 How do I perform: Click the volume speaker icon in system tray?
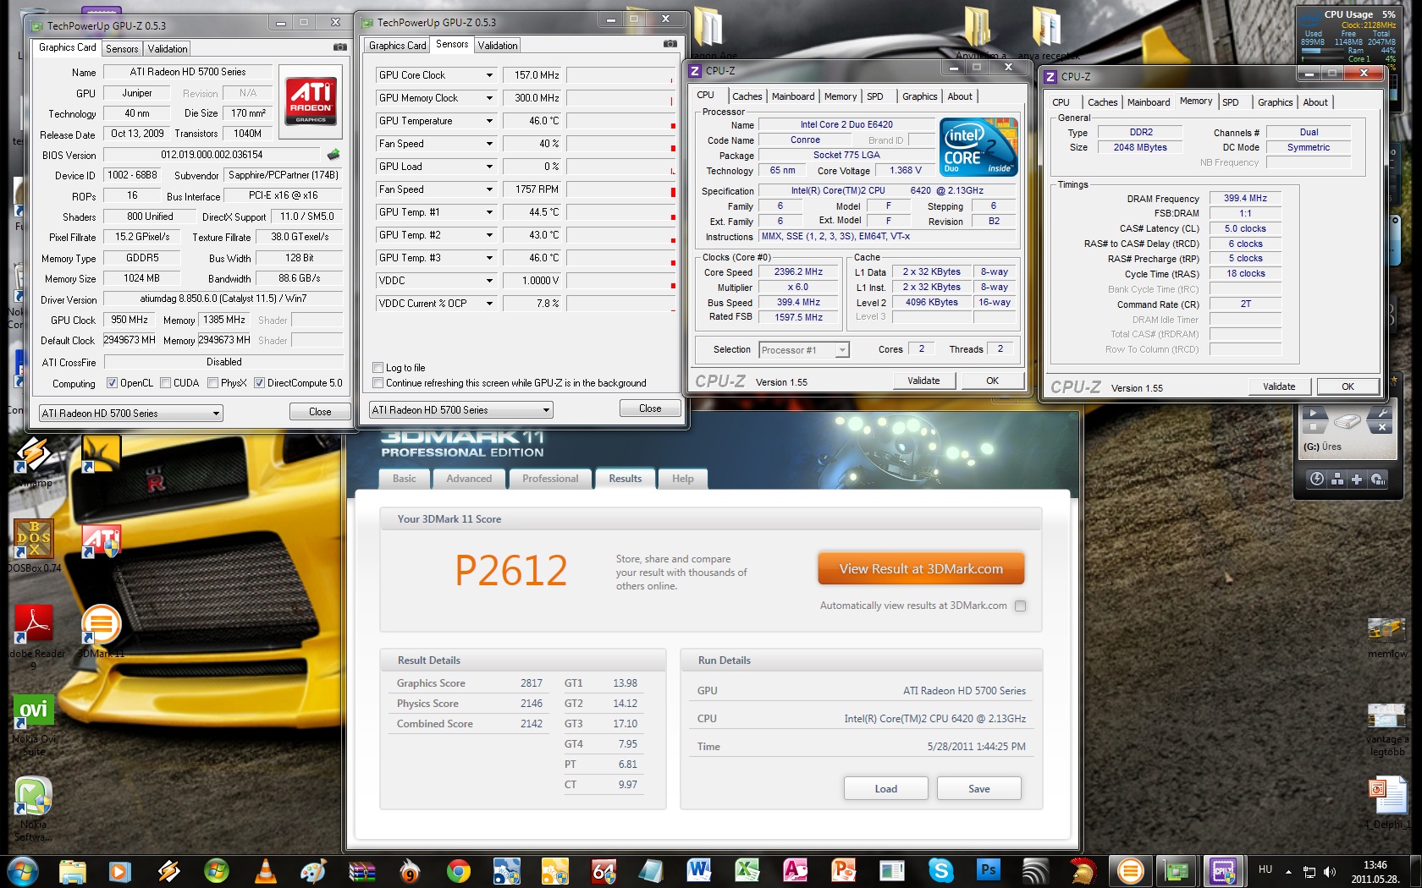1330,872
